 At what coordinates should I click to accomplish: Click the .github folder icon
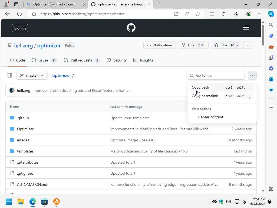tap(12, 118)
